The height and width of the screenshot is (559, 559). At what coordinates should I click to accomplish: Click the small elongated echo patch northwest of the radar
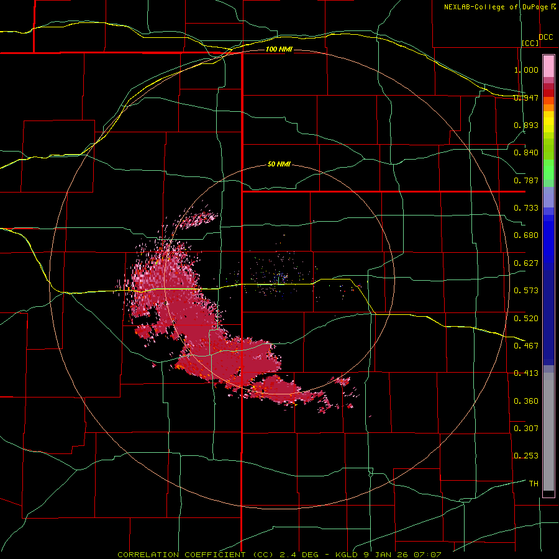pos(196,220)
